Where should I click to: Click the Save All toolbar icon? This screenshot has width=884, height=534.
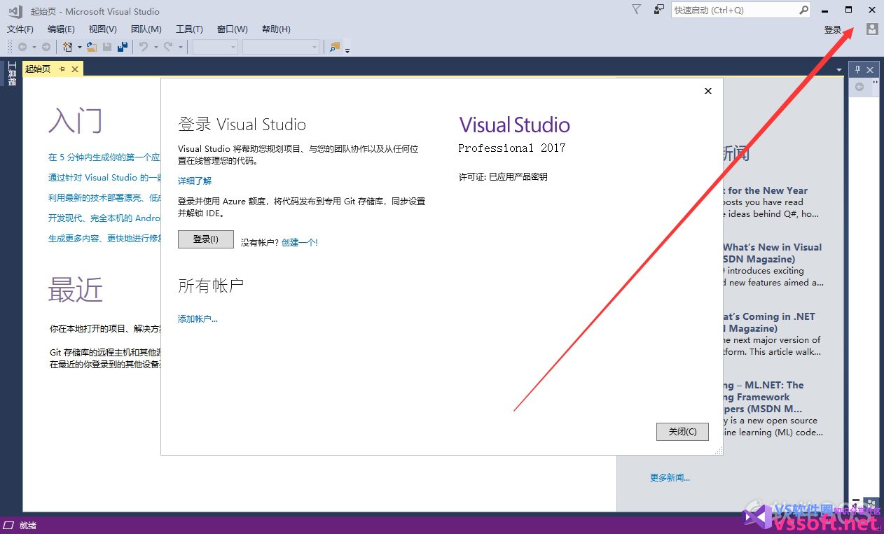pyautogui.click(x=123, y=47)
